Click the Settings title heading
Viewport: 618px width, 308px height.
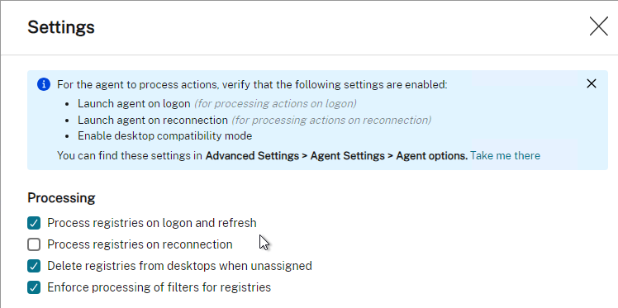click(x=61, y=27)
